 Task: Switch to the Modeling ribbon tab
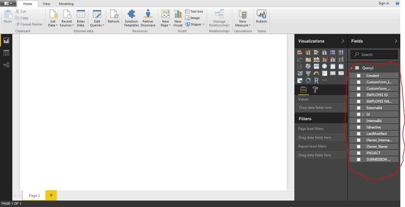(66, 4)
